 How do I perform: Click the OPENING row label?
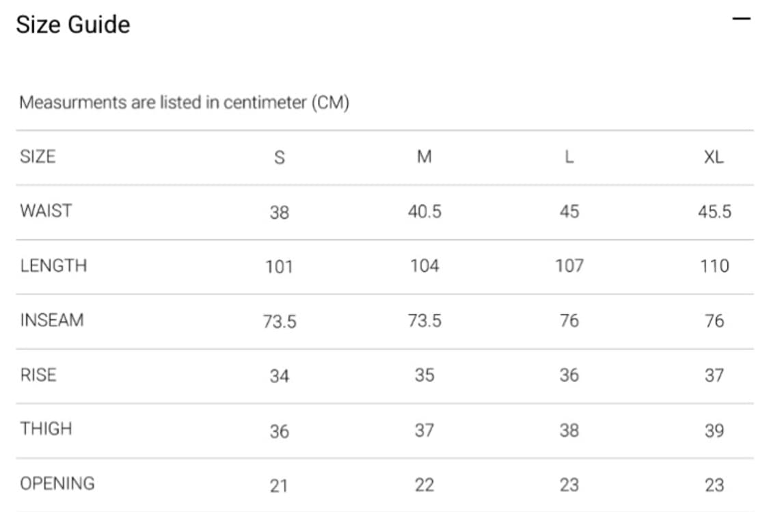57,483
